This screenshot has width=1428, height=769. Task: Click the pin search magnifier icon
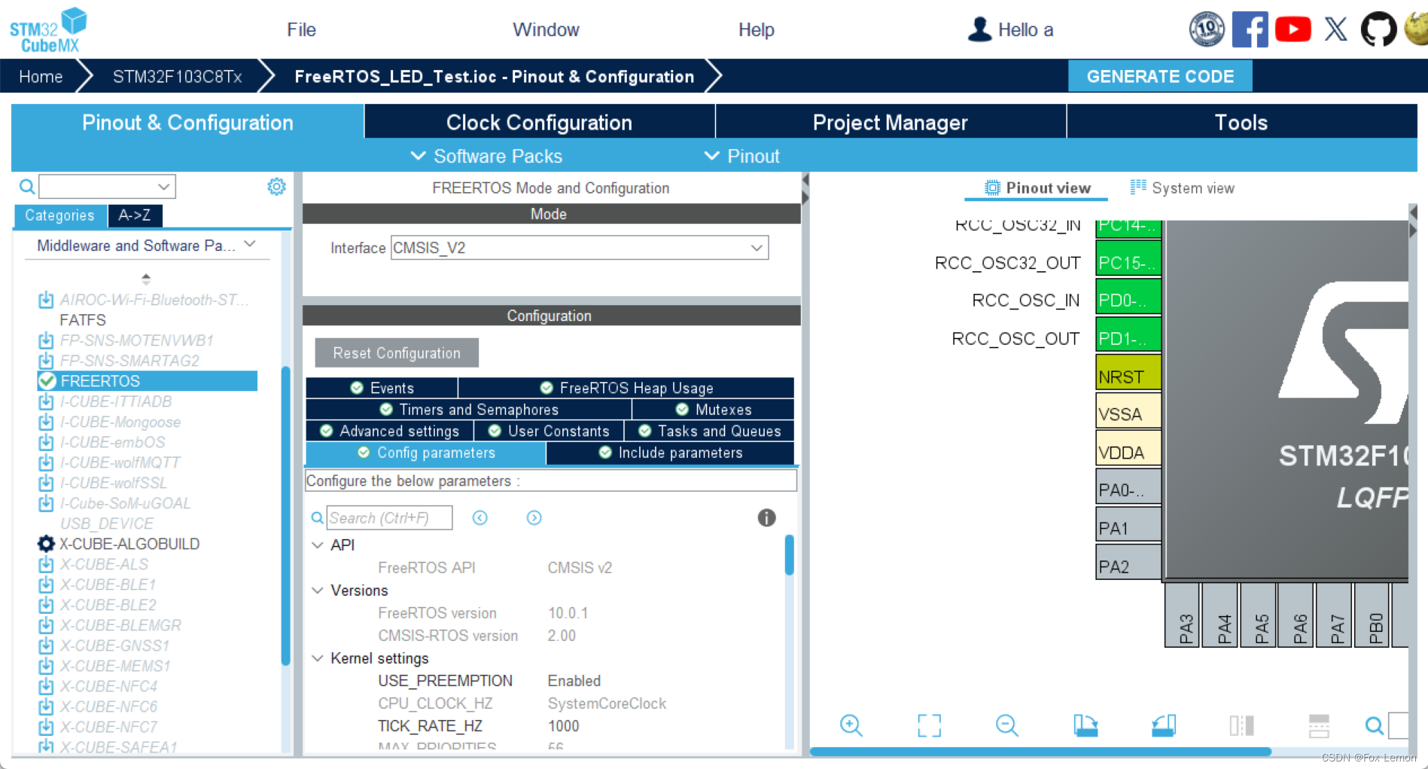[1374, 725]
